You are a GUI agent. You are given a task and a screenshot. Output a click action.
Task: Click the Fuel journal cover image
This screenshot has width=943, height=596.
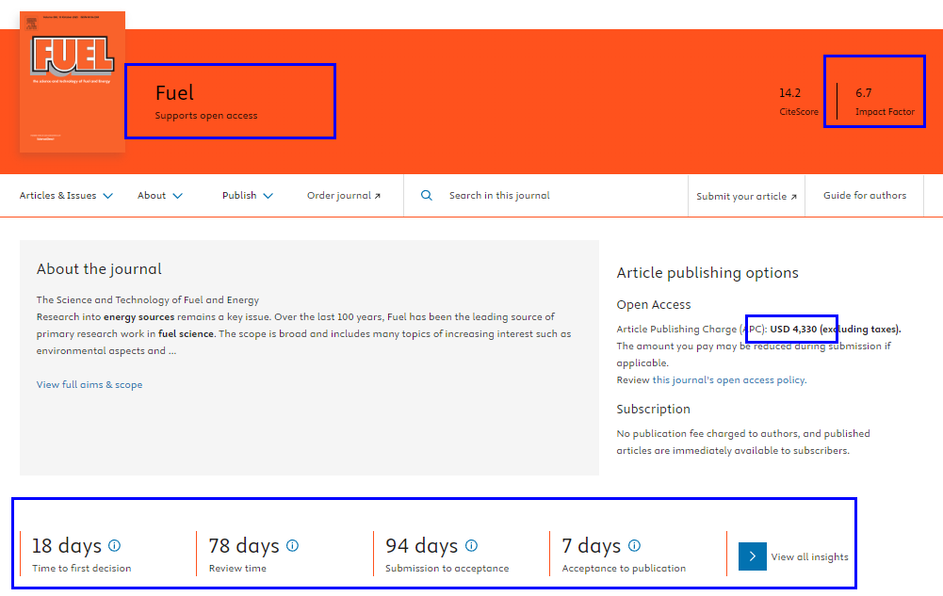(73, 82)
